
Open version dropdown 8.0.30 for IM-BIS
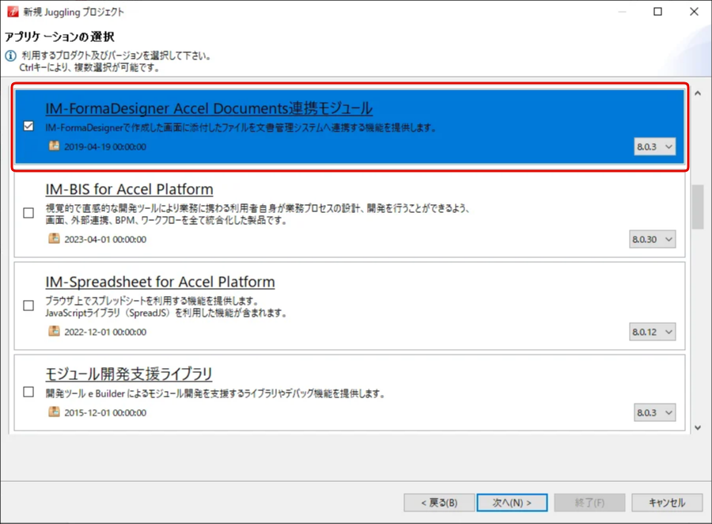653,240
